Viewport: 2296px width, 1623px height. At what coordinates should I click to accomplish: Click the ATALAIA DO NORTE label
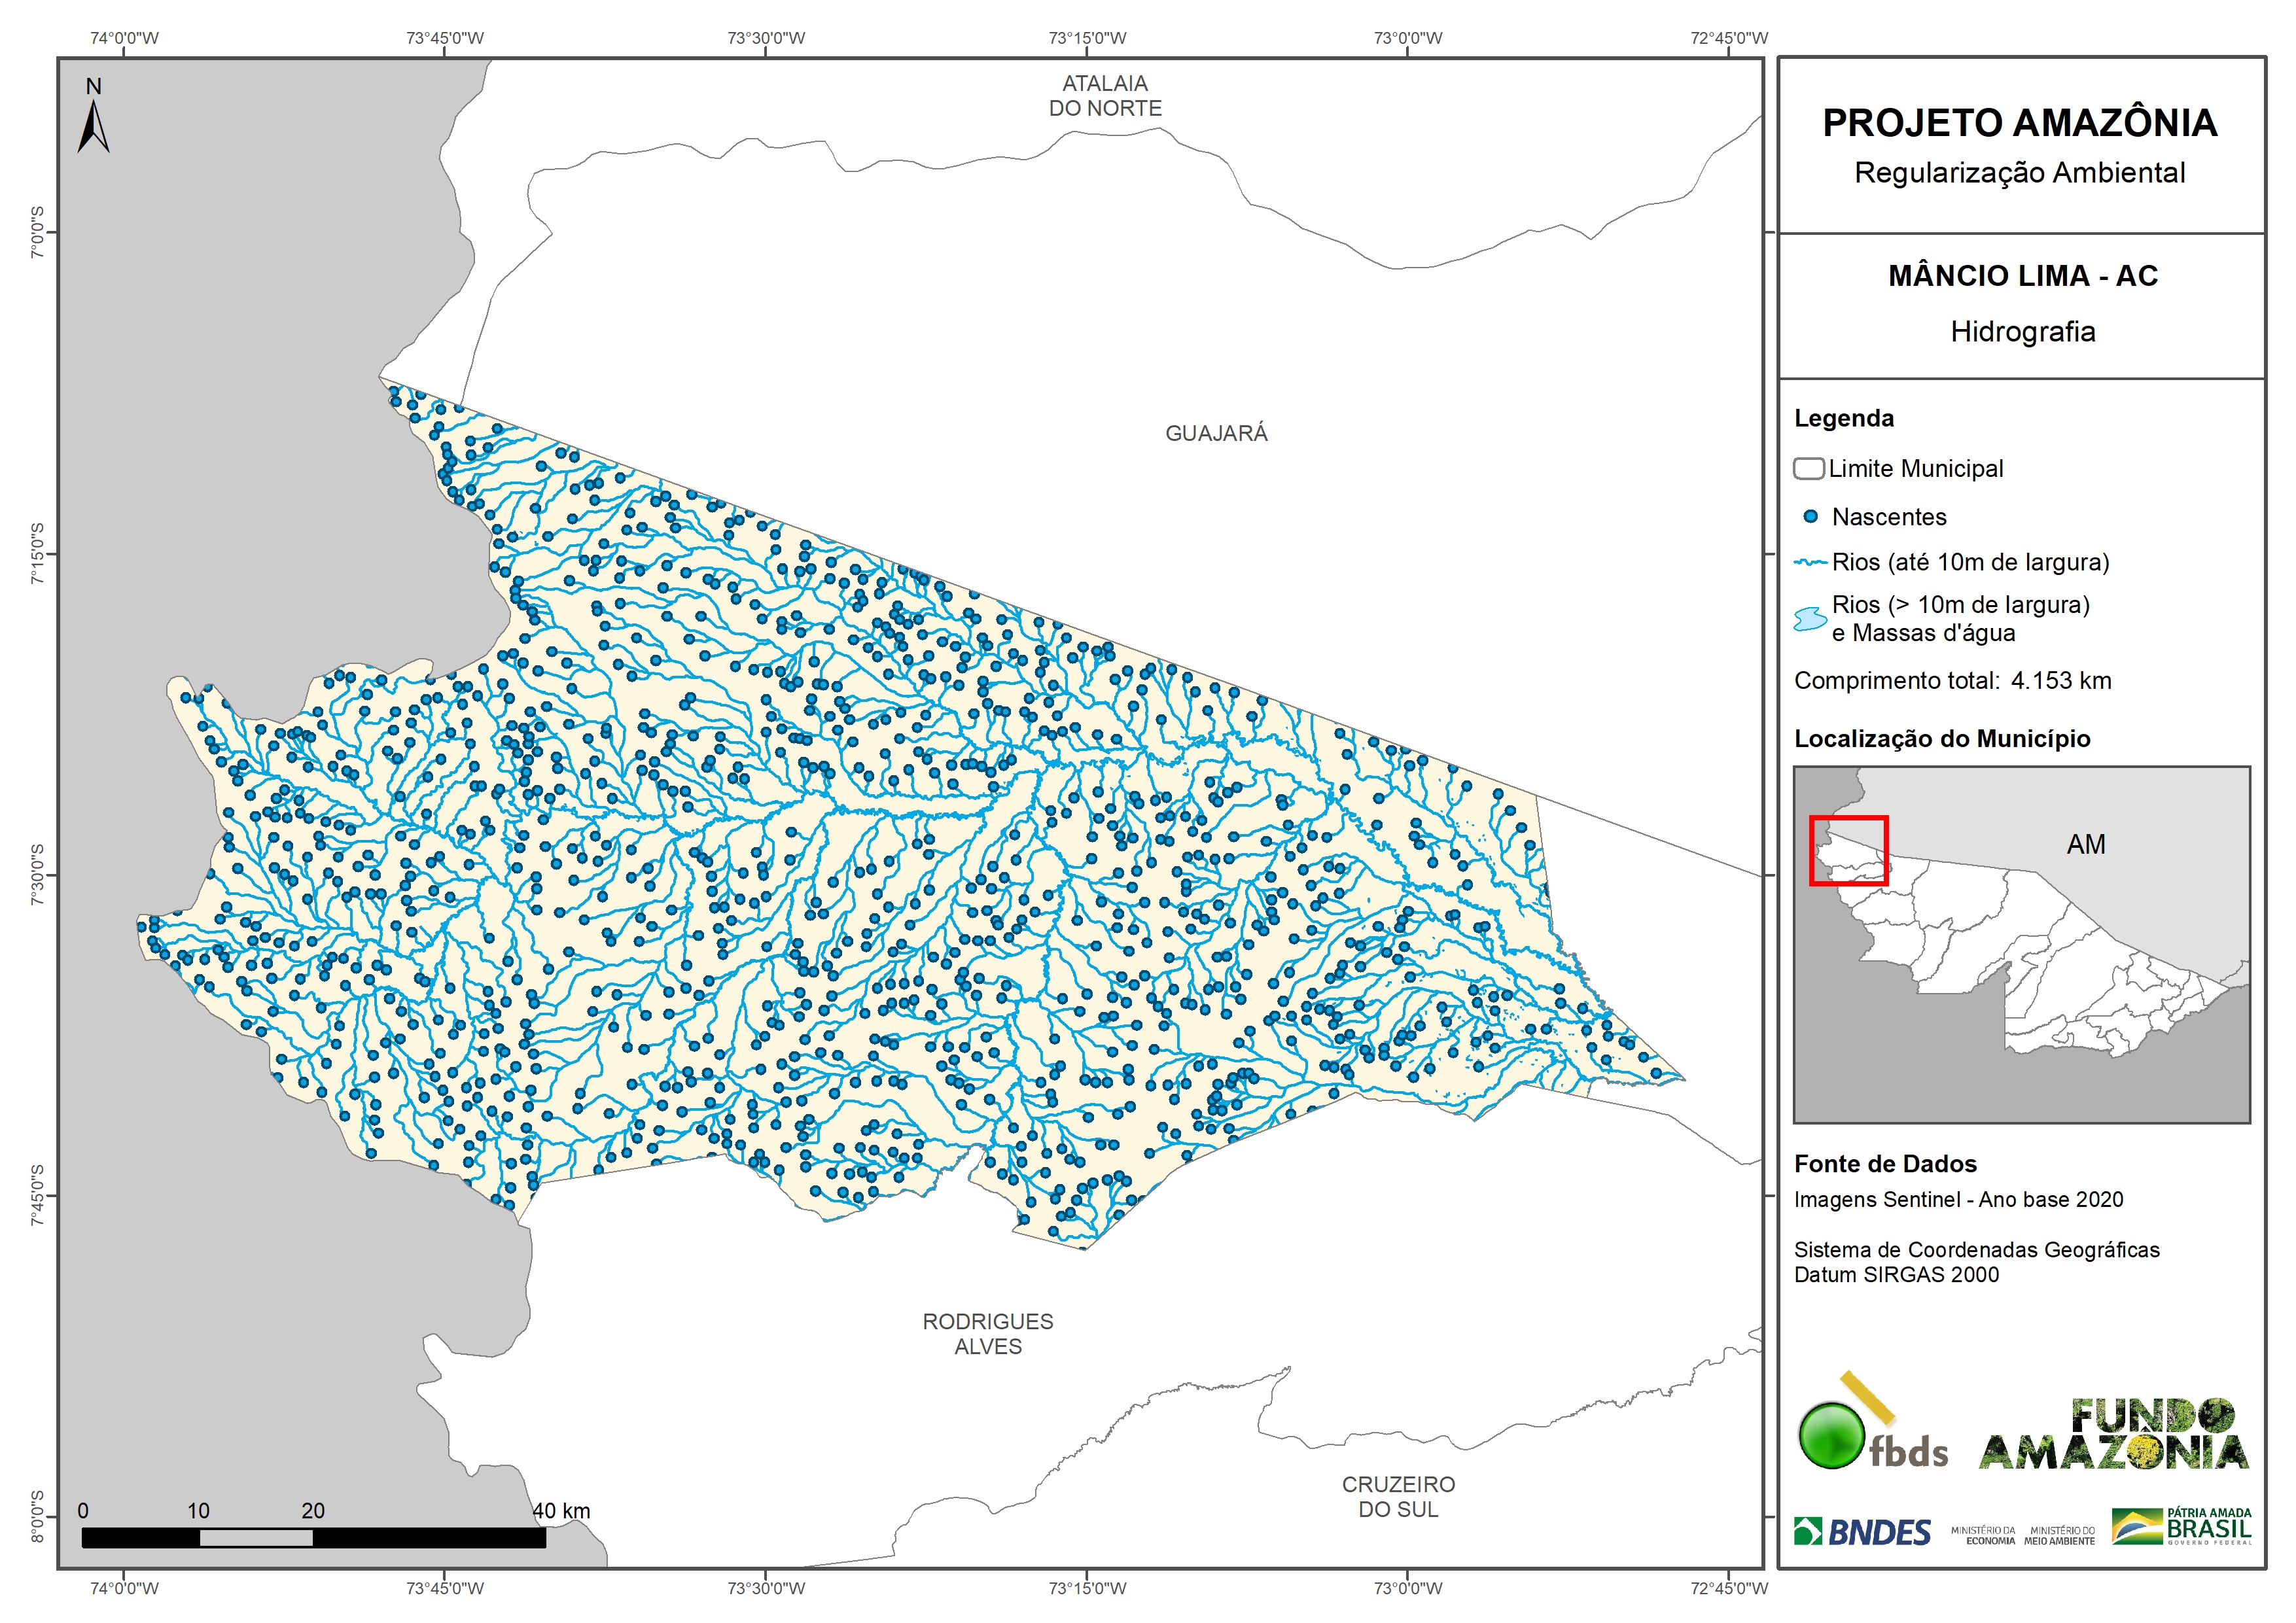pyautogui.click(x=1105, y=96)
